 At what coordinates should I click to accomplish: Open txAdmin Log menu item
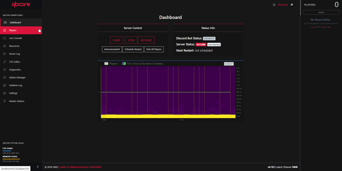(x=15, y=85)
